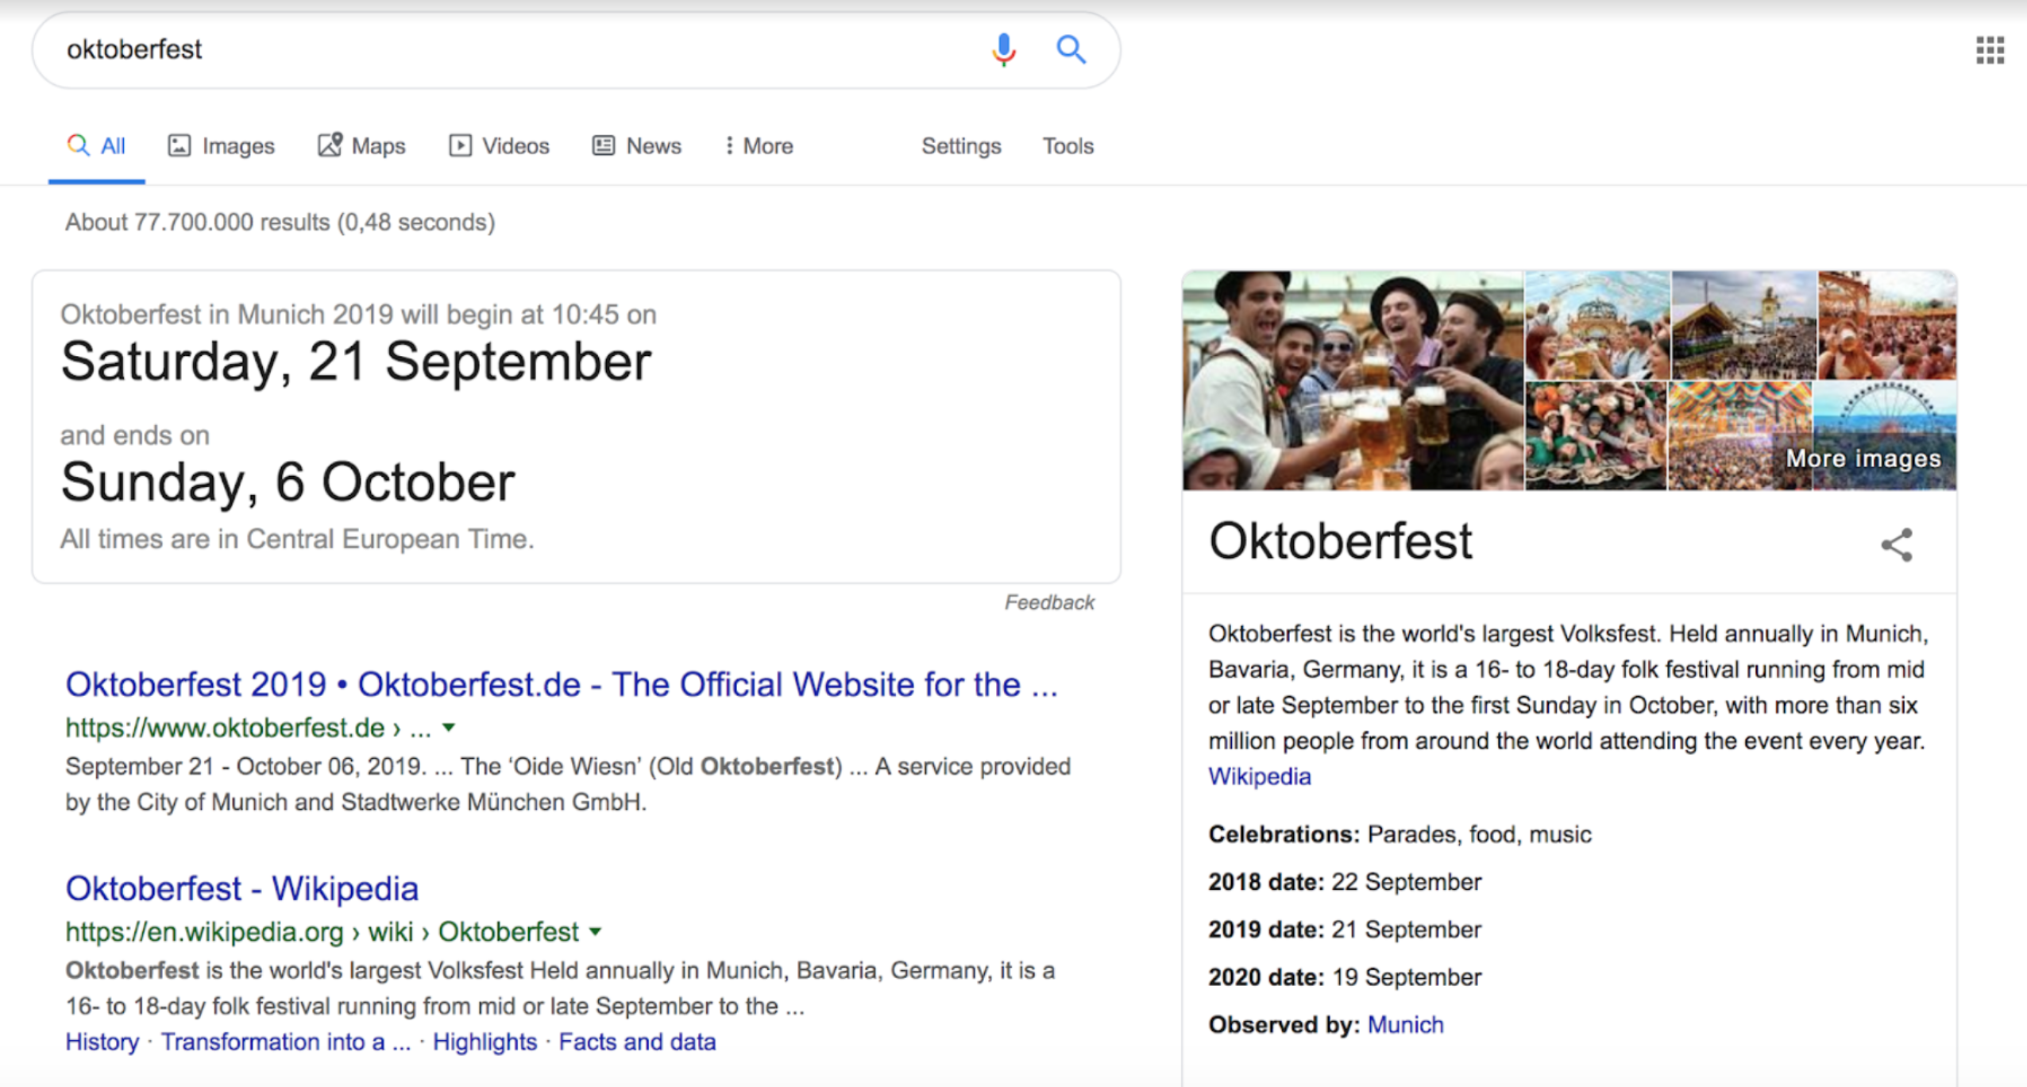Click the share icon beside Oktoberfest title
Screen dimensions: 2027x1087
pos(1897,545)
